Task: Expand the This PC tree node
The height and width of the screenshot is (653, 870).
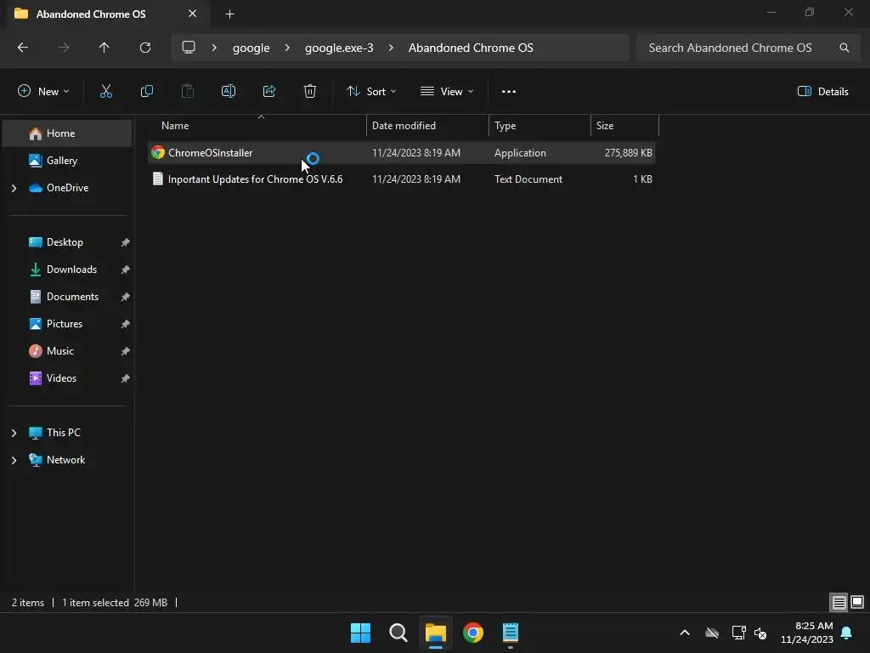Action: (x=14, y=433)
